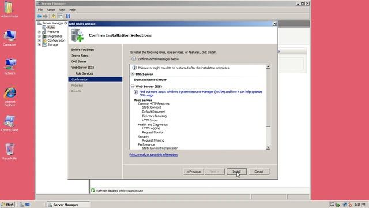This screenshot has width=369, height=208.
Task: Click the HTTP Logging entry
Action: point(151,128)
